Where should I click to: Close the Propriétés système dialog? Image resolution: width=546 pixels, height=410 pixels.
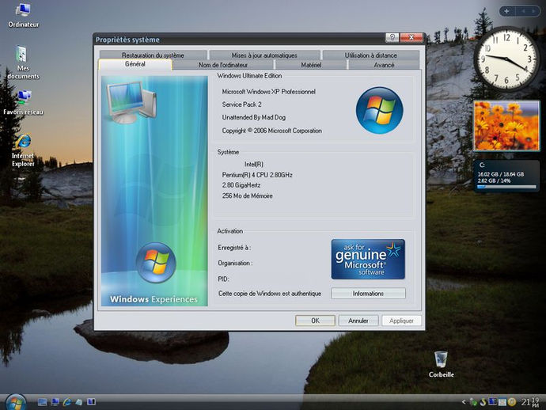[411, 37]
